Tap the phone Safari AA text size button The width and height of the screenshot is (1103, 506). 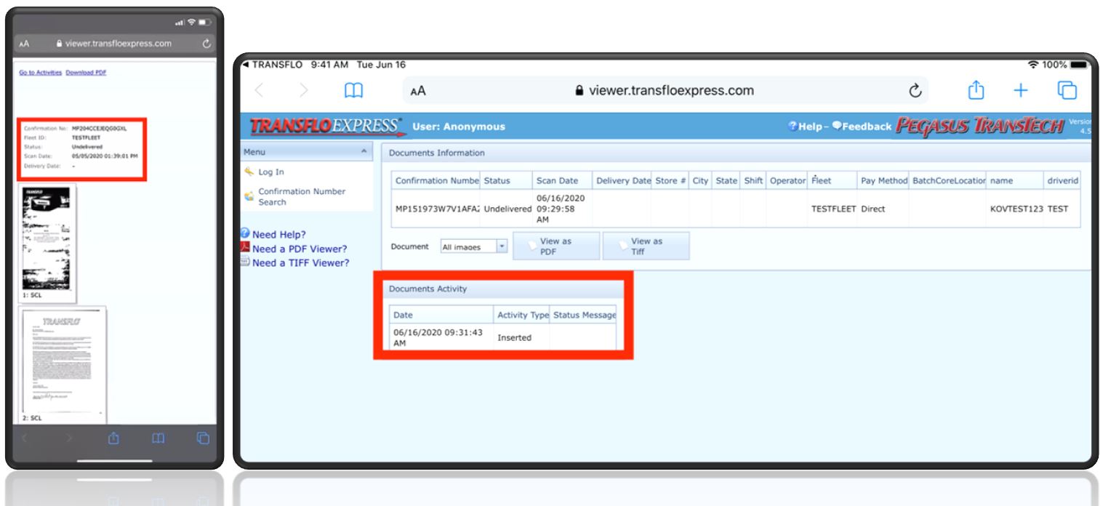(25, 44)
